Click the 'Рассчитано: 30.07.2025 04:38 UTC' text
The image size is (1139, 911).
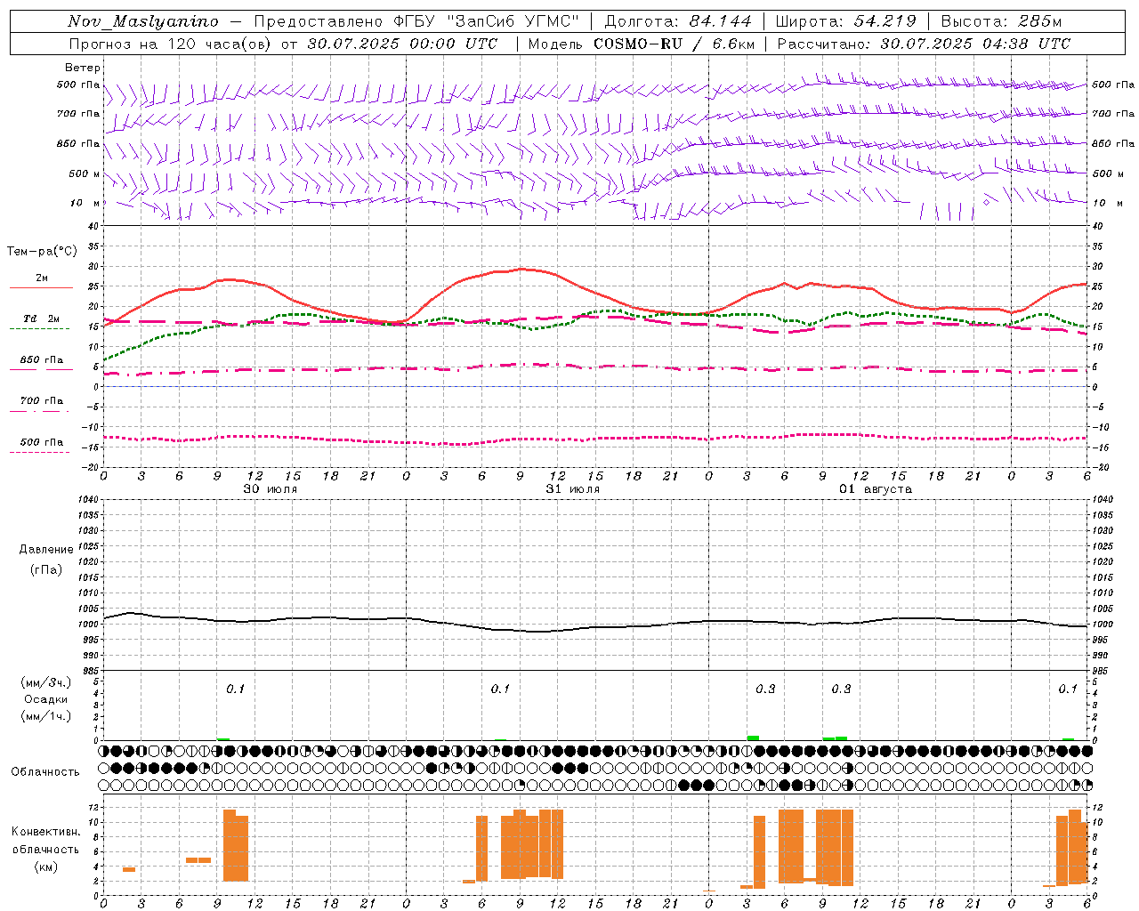point(924,44)
